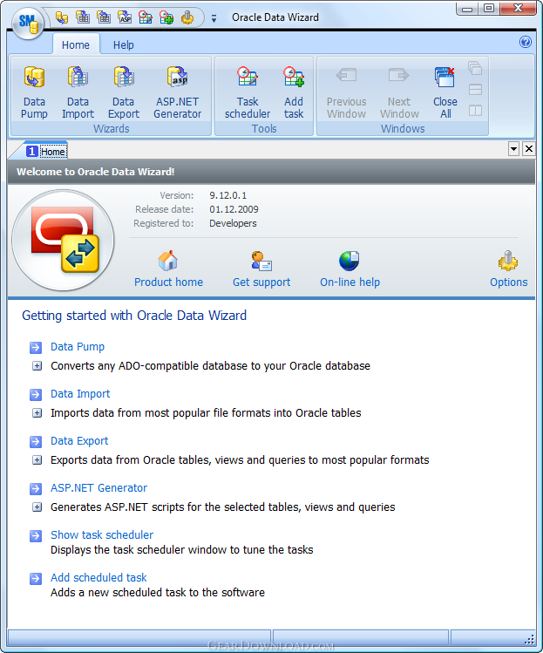543x653 pixels.
Task: Click the Welcome to Oracle Data Wizard! header
Action: pyautogui.click(x=95, y=172)
